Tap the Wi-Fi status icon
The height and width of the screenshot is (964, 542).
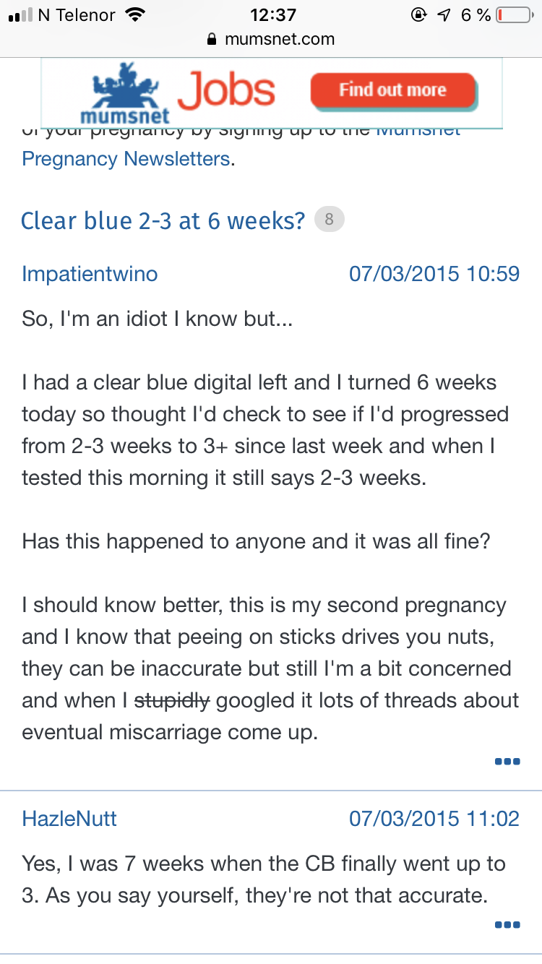click(x=134, y=14)
